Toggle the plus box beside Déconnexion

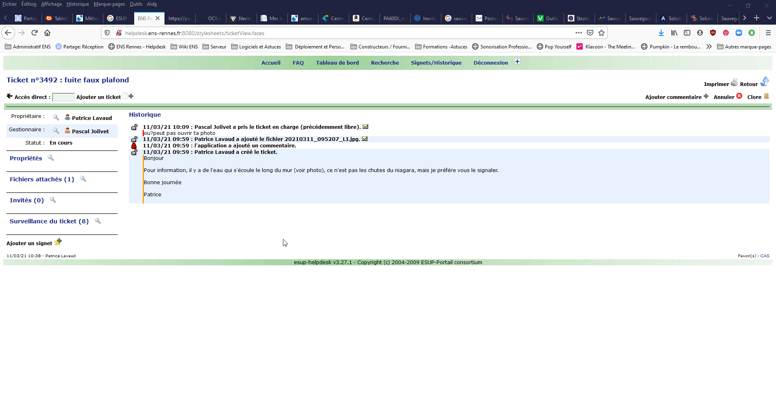pyautogui.click(x=517, y=62)
